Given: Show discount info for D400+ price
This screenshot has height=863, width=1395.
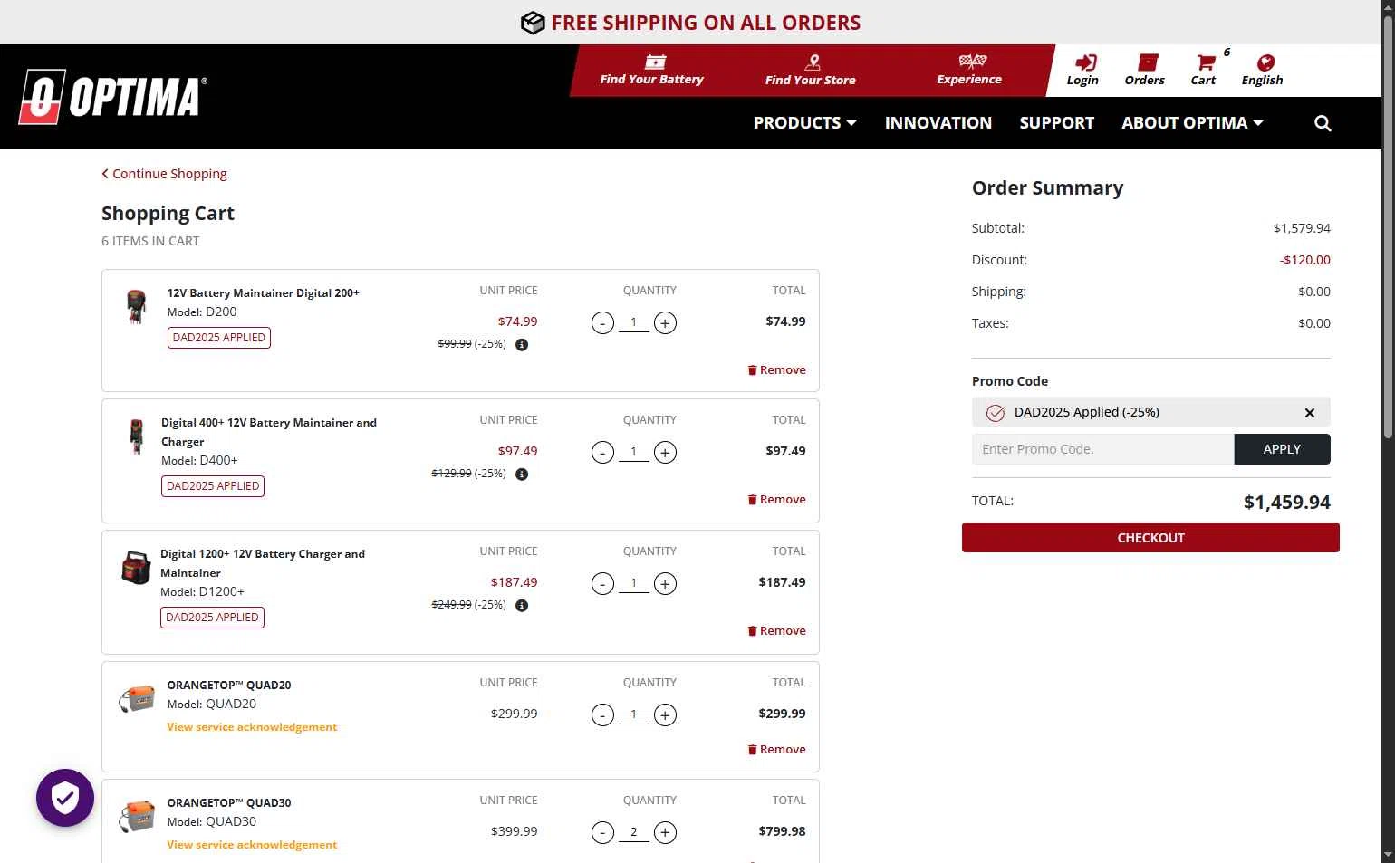Looking at the screenshot, I should pos(522,475).
